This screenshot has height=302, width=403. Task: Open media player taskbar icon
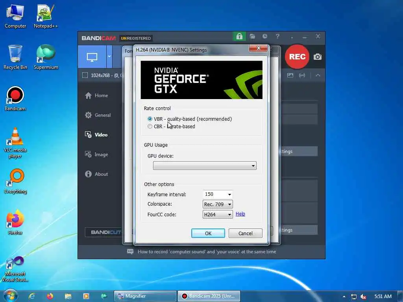(86, 296)
